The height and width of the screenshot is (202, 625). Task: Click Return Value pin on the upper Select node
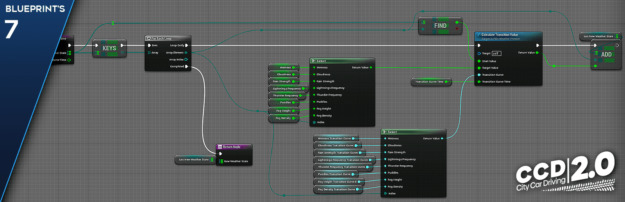point(371,67)
